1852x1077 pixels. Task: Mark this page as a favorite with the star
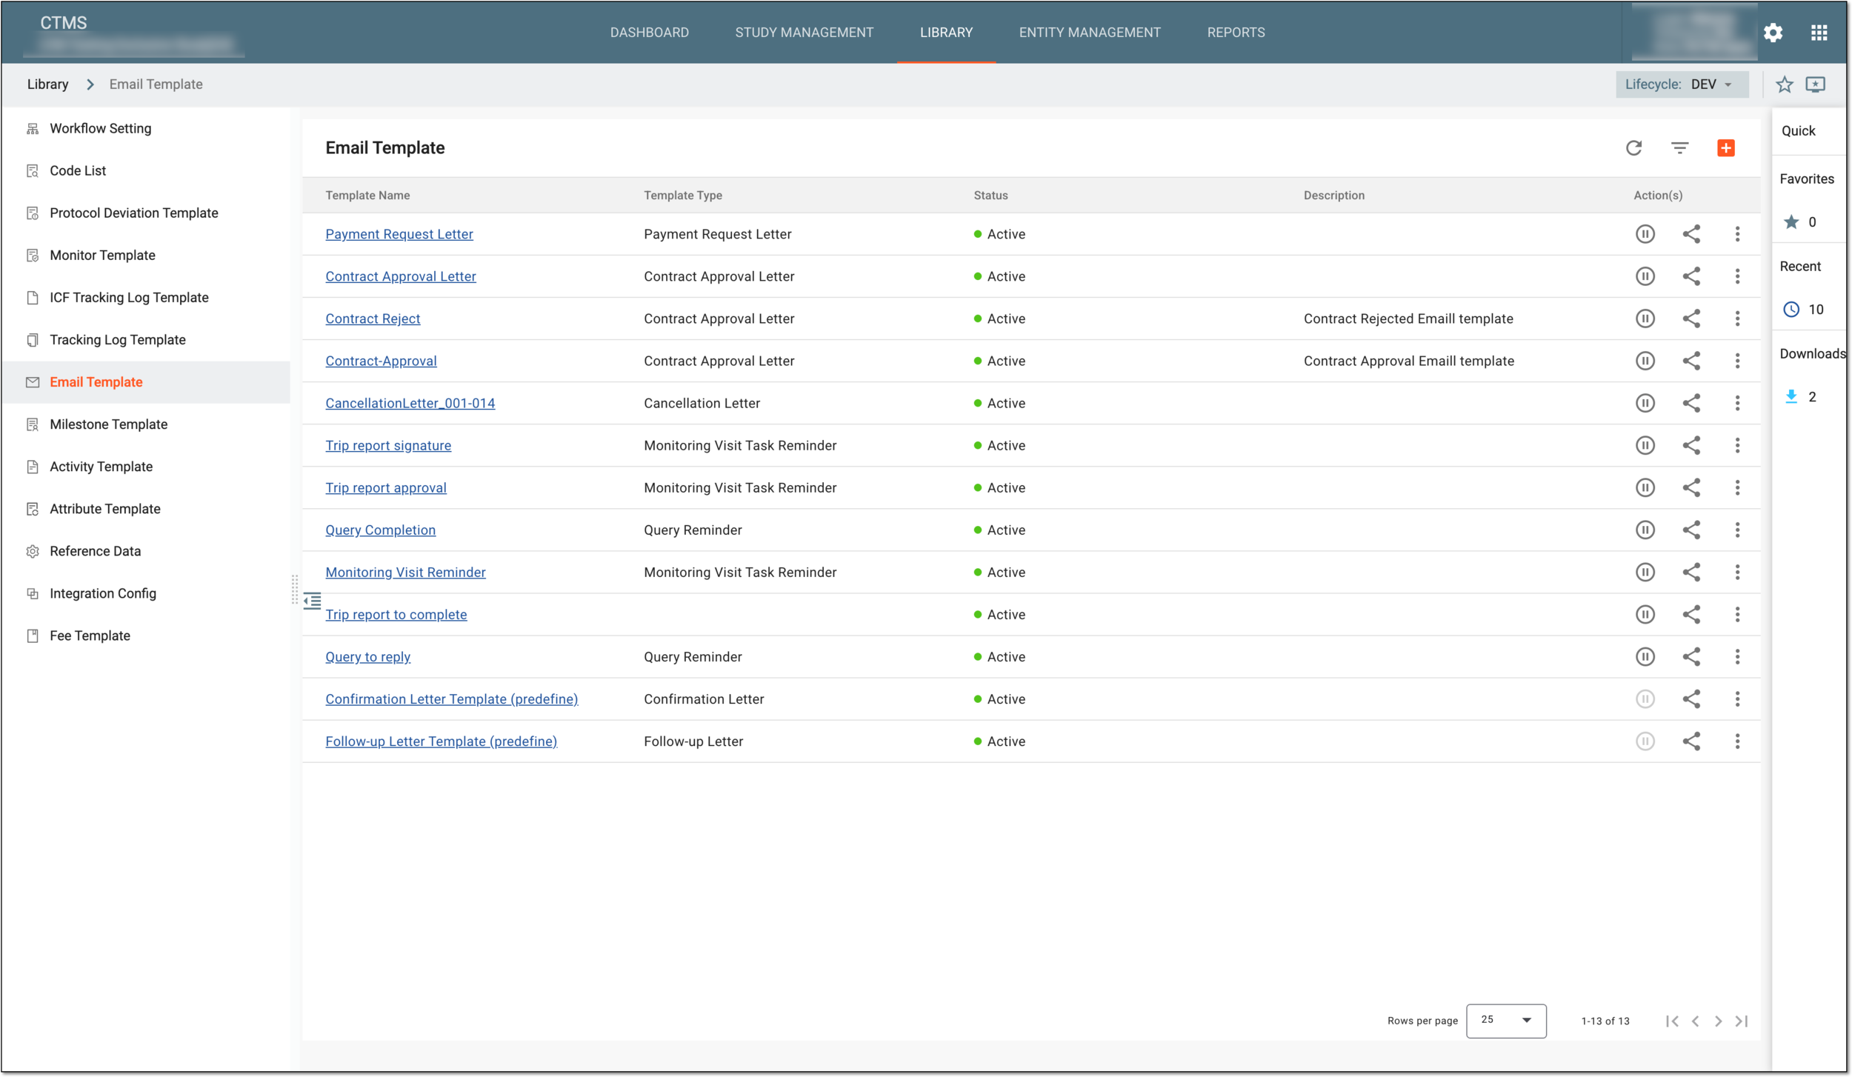click(x=1784, y=84)
